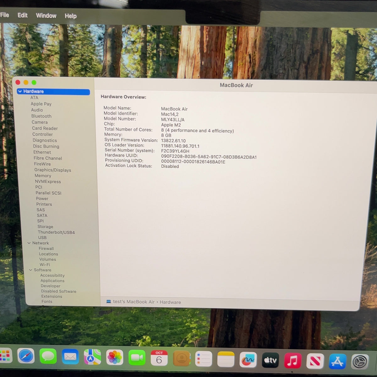377x377 pixels.
Task: Select the serial number F2C39YL4GH
Action: (x=175, y=151)
